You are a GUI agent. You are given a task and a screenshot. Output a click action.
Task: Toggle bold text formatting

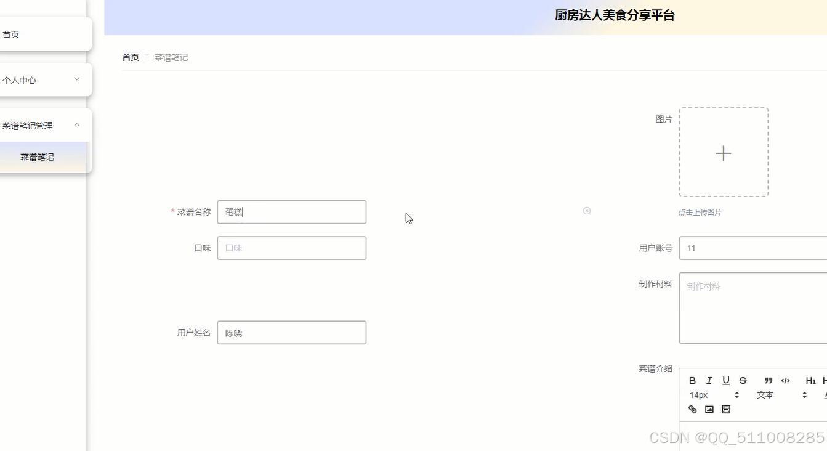click(x=693, y=381)
